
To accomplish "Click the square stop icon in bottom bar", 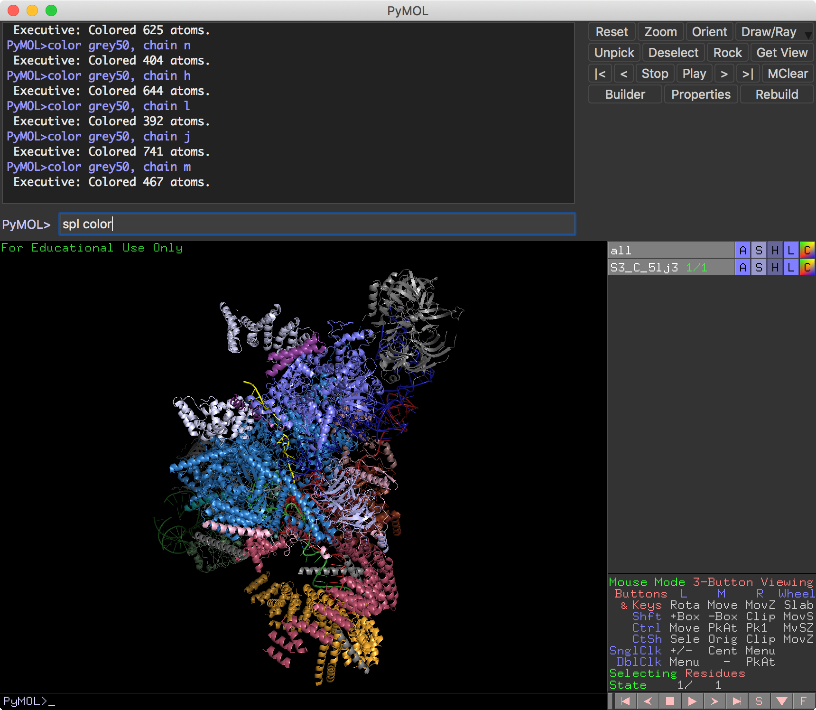I will click(x=670, y=701).
